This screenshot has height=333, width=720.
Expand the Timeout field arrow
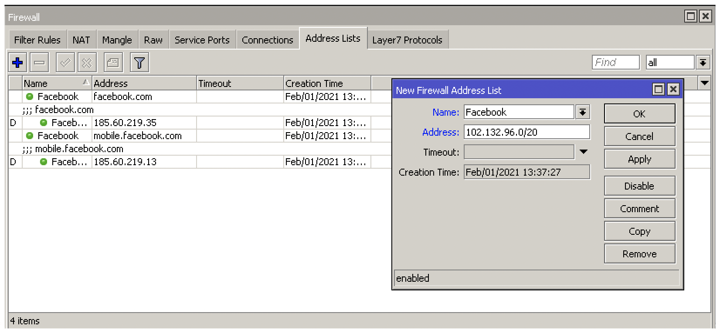(584, 152)
